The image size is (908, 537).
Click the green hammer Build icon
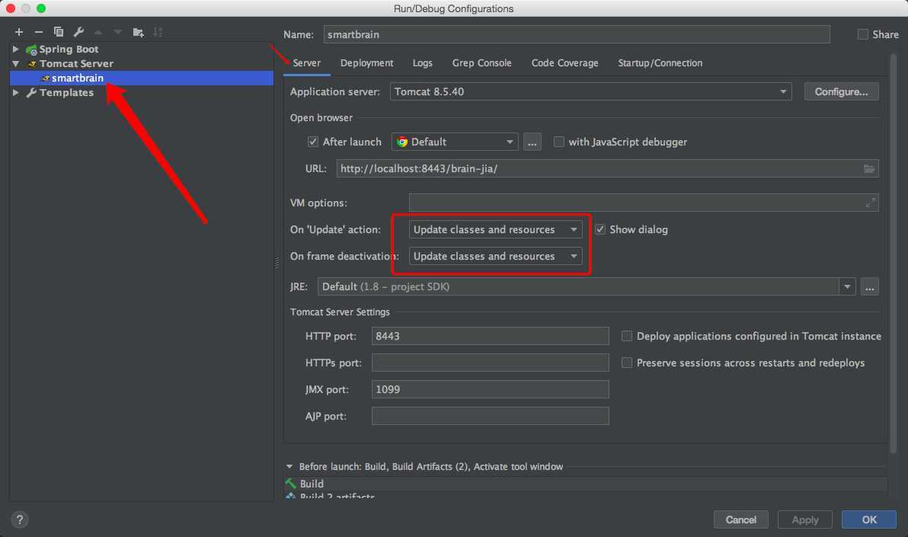point(291,483)
